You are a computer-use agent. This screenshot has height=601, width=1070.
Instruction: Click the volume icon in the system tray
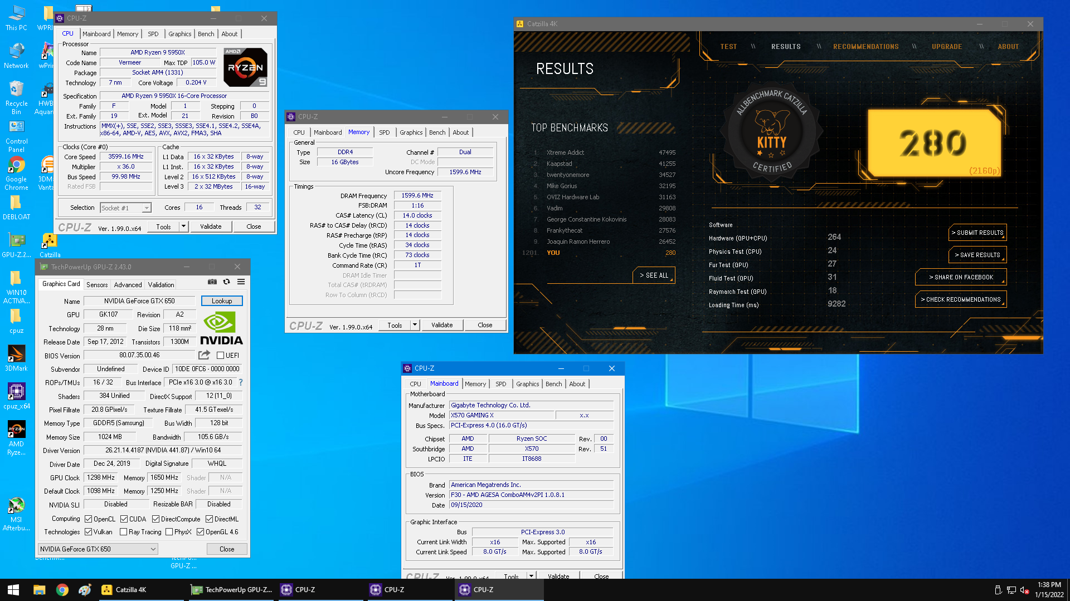pyautogui.click(x=1024, y=590)
